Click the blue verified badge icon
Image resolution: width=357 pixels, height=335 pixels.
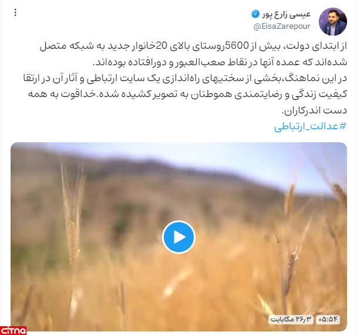(255, 14)
